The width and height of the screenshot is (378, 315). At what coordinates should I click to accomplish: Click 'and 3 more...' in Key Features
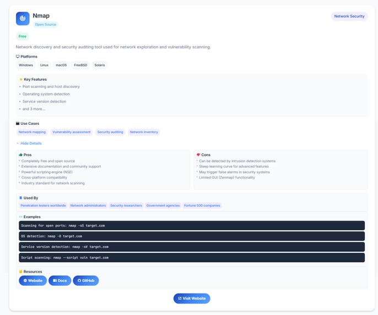pyautogui.click(x=34, y=109)
